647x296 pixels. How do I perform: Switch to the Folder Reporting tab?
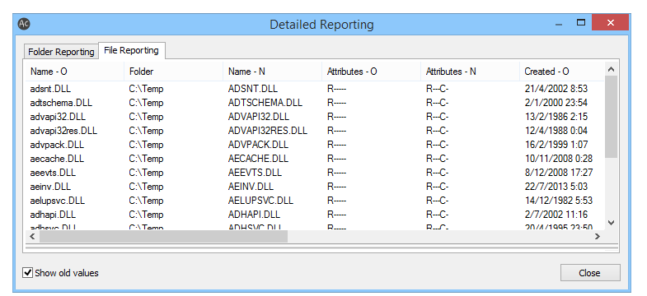61,52
